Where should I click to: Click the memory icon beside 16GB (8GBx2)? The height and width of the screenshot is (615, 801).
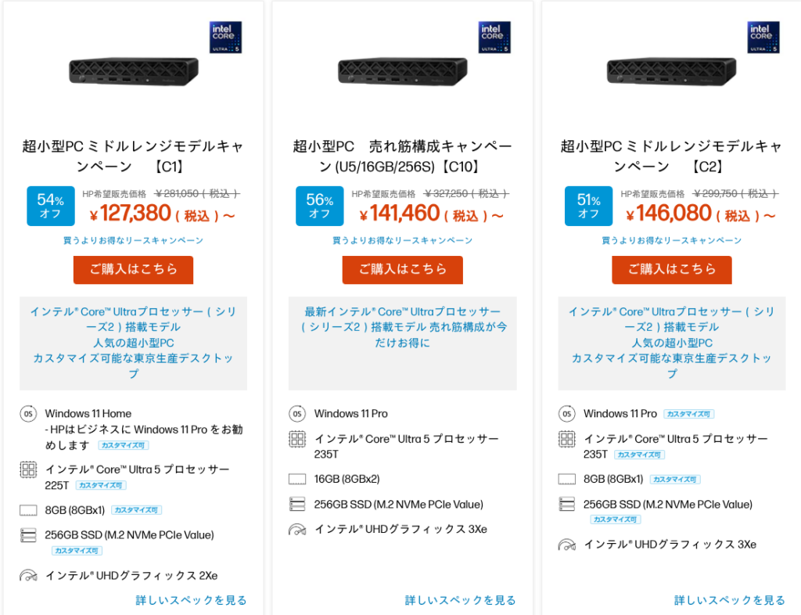pos(297,479)
